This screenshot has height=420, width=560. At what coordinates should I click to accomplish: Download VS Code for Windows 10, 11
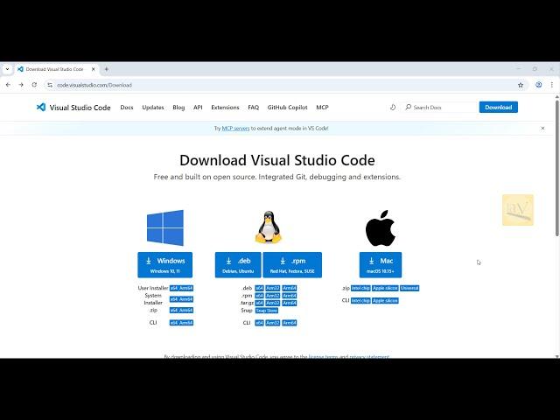pos(165,264)
